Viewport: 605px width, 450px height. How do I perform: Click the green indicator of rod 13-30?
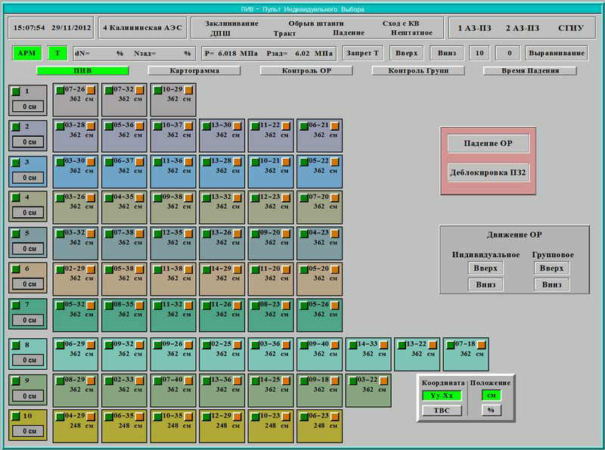pyautogui.click(x=206, y=126)
